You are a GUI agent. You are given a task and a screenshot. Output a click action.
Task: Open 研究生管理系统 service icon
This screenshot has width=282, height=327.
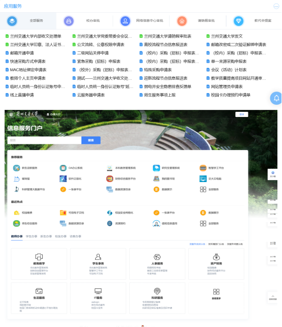[156, 168]
